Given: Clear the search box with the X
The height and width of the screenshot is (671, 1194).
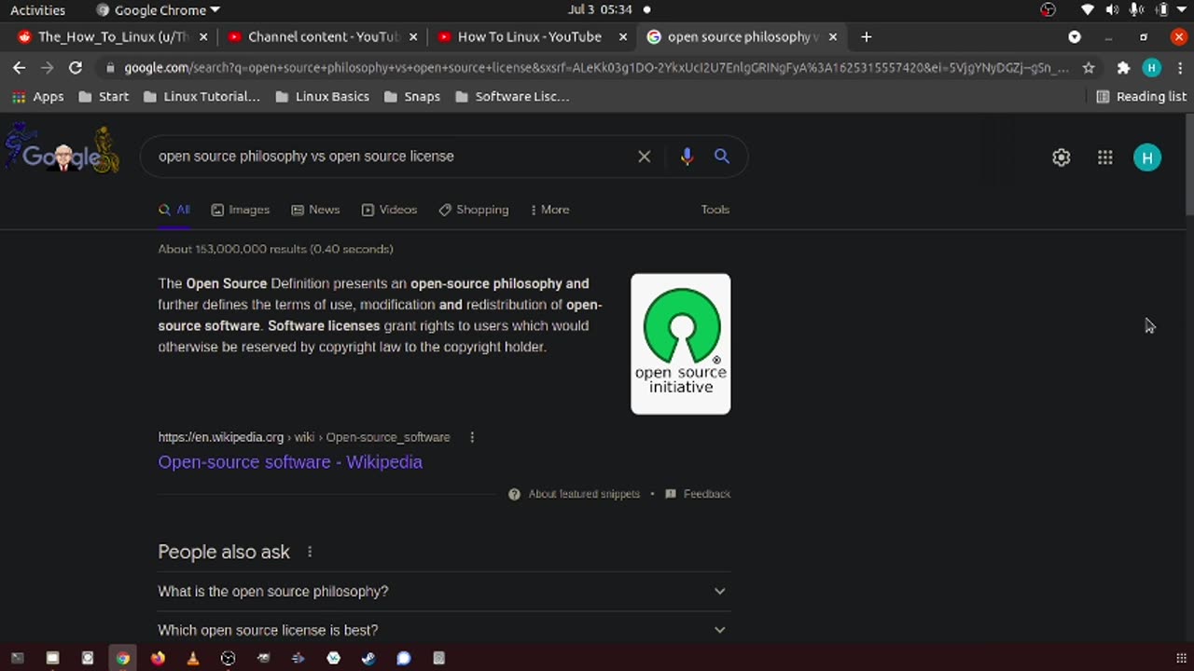Looking at the screenshot, I should click(644, 157).
